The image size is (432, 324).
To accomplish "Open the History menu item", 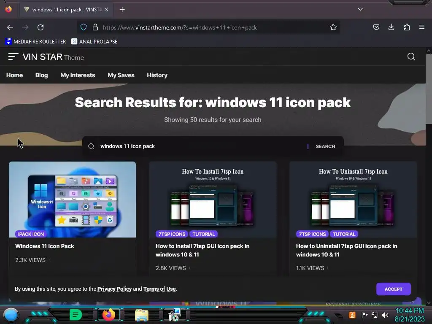I will 157,75.
